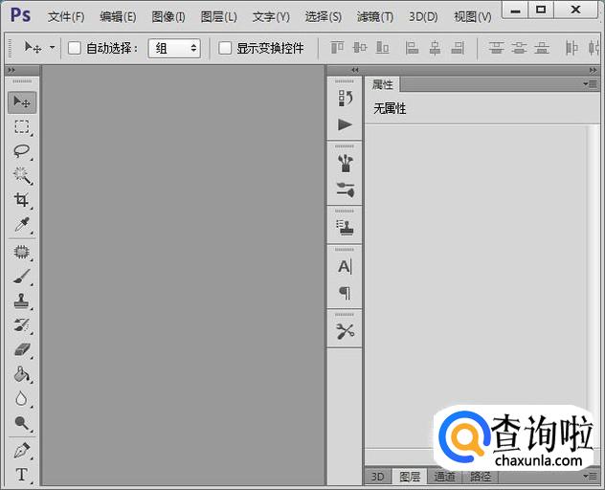Collapse the properties panel dock arrows
Image resolution: width=605 pixels, height=490 pixels.
pos(594,70)
